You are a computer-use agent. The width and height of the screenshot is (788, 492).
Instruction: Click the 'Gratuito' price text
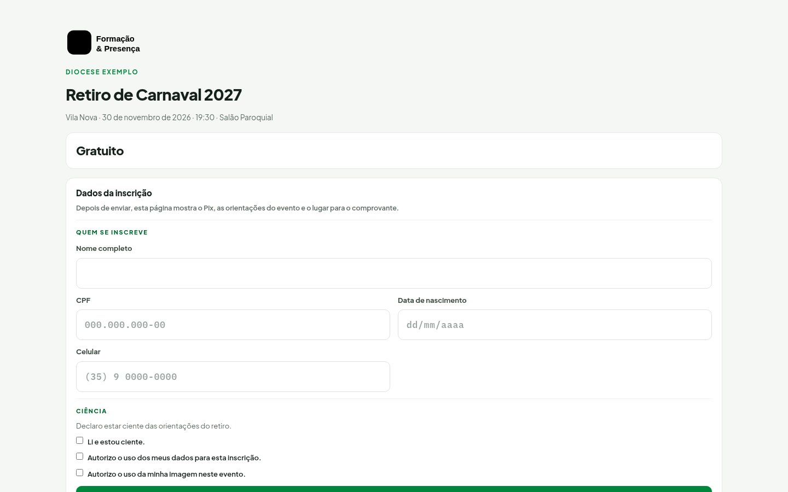pyautogui.click(x=100, y=151)
